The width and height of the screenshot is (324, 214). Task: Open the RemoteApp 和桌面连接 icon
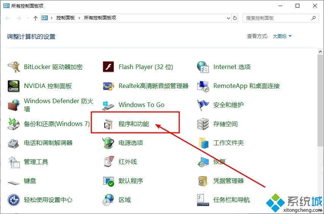click(203, 86)
